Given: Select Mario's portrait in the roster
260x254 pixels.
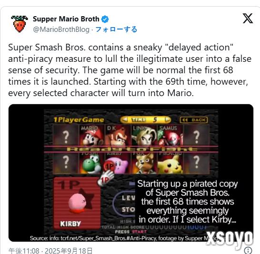Looking at the screenshot, I should (92, 135).
